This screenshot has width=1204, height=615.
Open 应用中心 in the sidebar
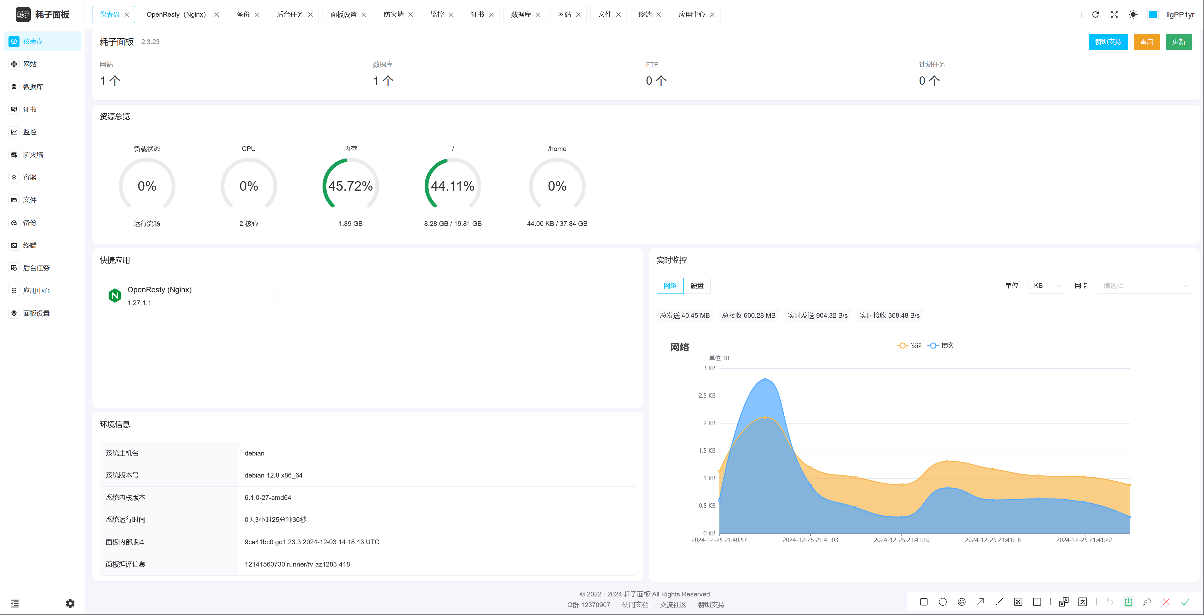click(x=42, y=290)
